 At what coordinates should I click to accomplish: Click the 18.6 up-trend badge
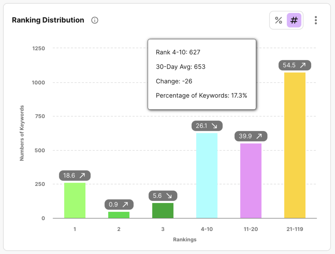point(75,175)
